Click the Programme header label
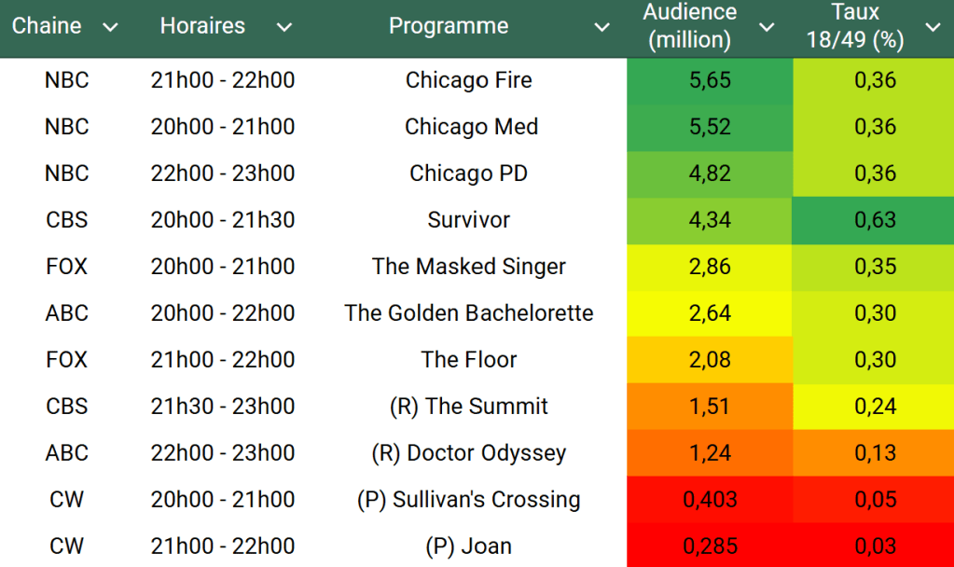The height and width of the screenshot is (567, 954). (449, 26)
